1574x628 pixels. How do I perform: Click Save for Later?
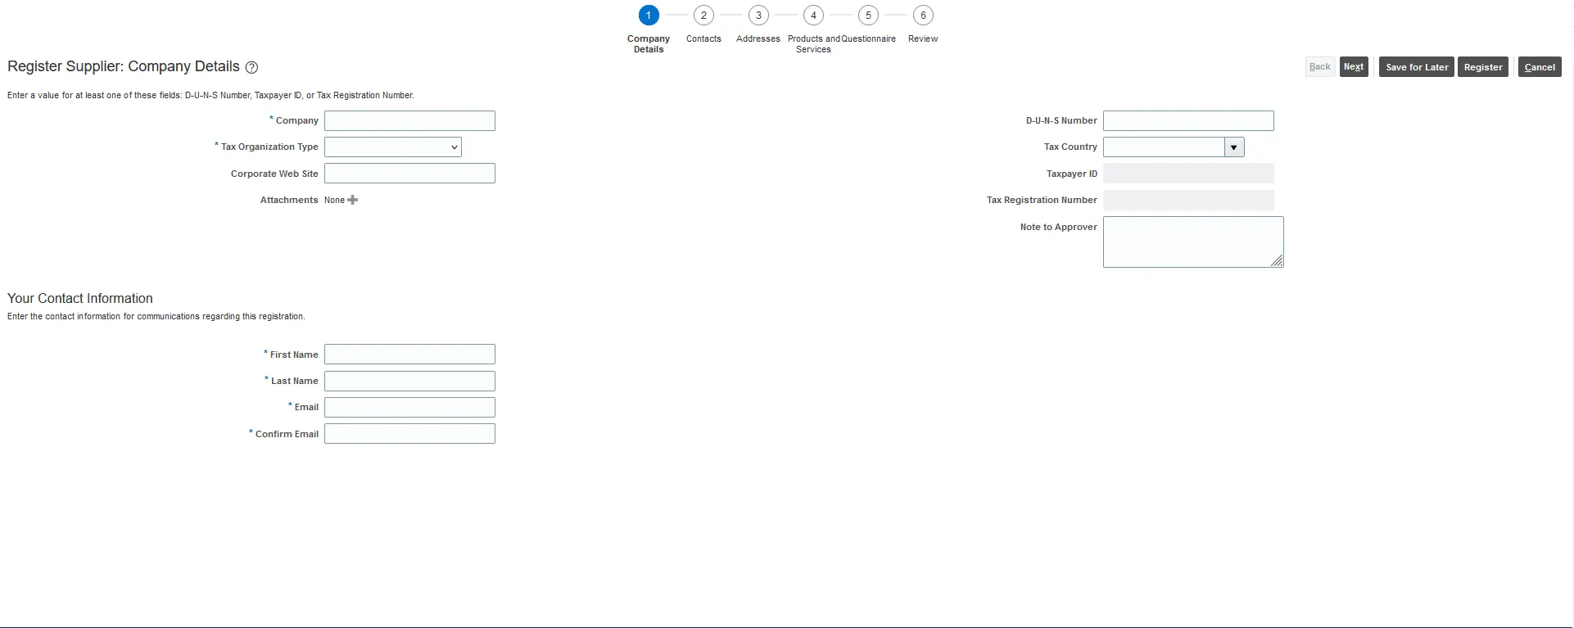tap(1416, 67)
